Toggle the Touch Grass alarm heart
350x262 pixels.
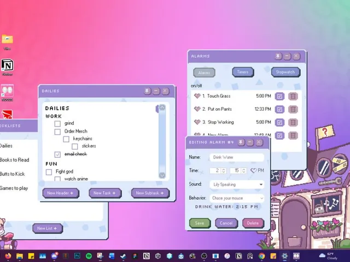pyautogui.click(x=197, y=96)
